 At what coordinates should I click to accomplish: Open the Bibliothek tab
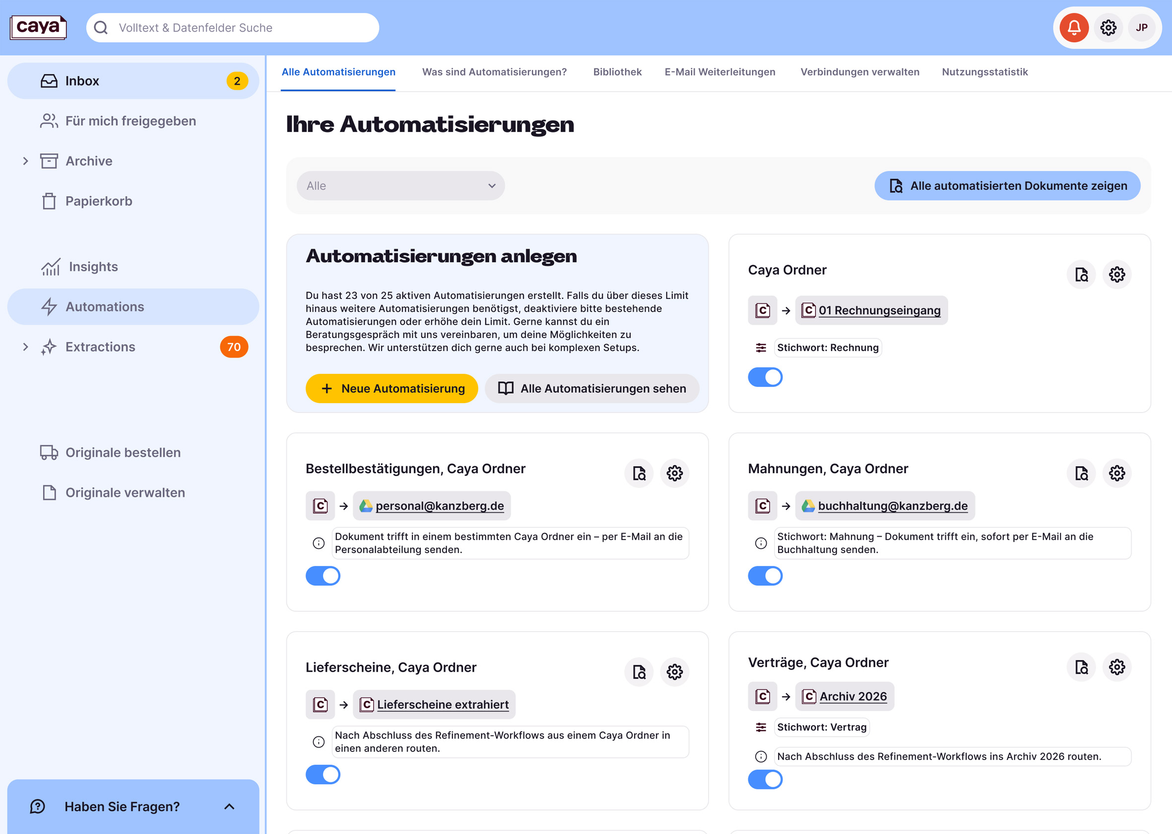pyautogui.click(x=617, y=72)
